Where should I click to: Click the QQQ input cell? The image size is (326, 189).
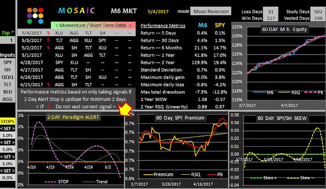[x=8, y=77]
